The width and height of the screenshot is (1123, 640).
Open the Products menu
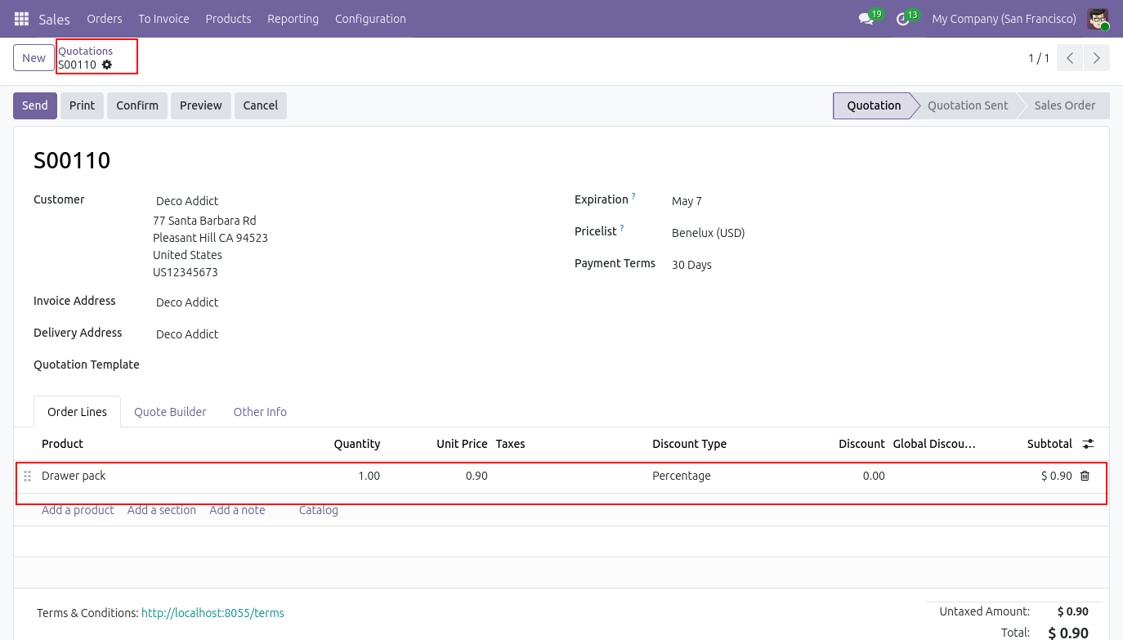click(x=228, y=19)
